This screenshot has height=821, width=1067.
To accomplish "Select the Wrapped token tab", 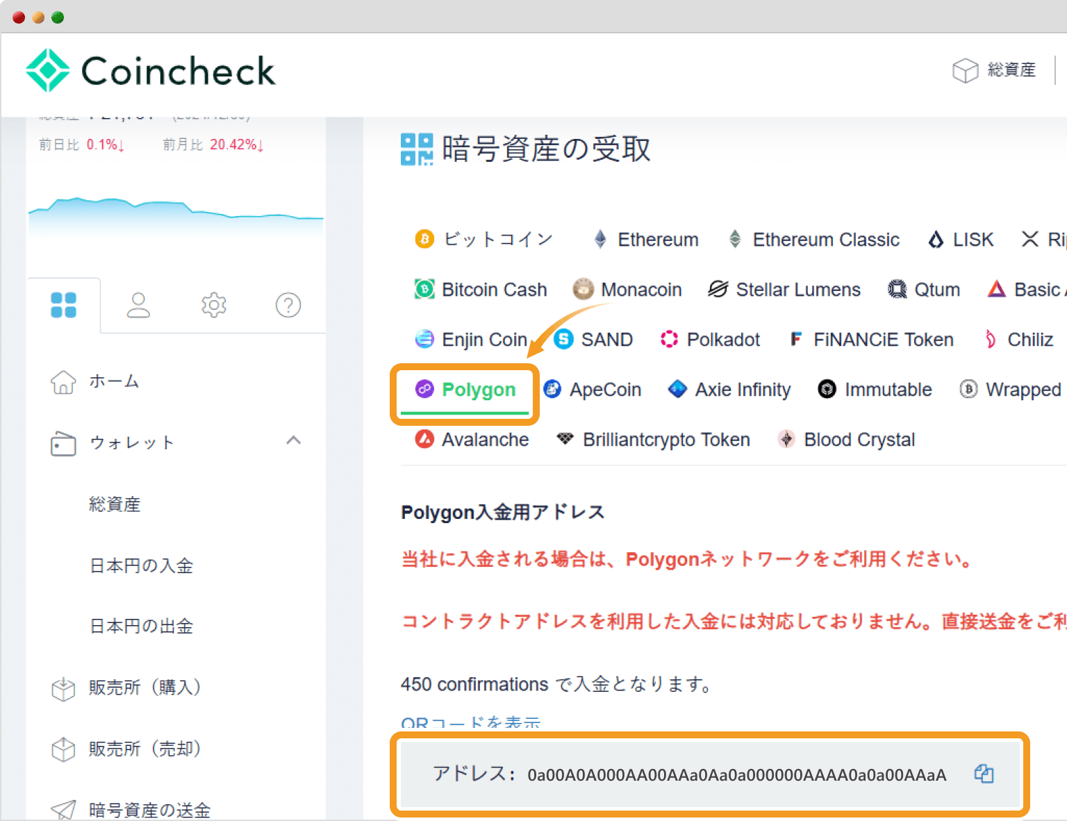I will click(1010, 390).
